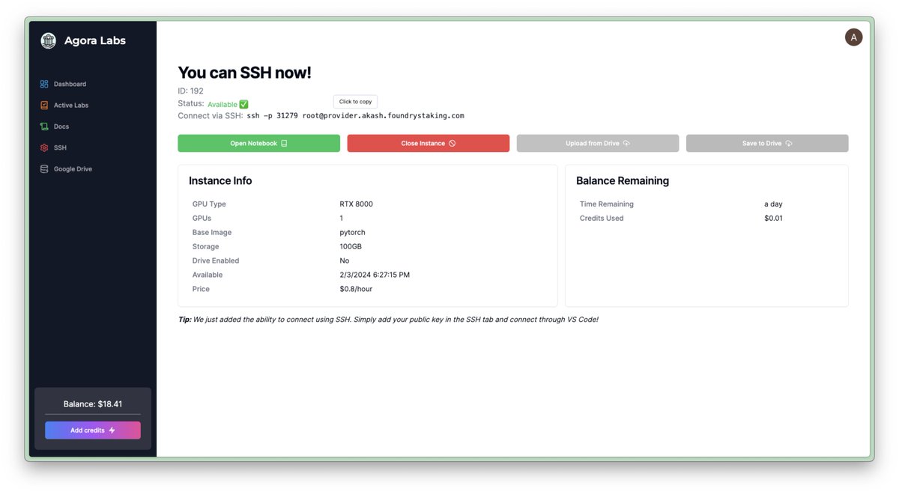Click the Google Drive database icon
Image resolution: width=899 pixels, height=494 pixels.
[43, 168]
